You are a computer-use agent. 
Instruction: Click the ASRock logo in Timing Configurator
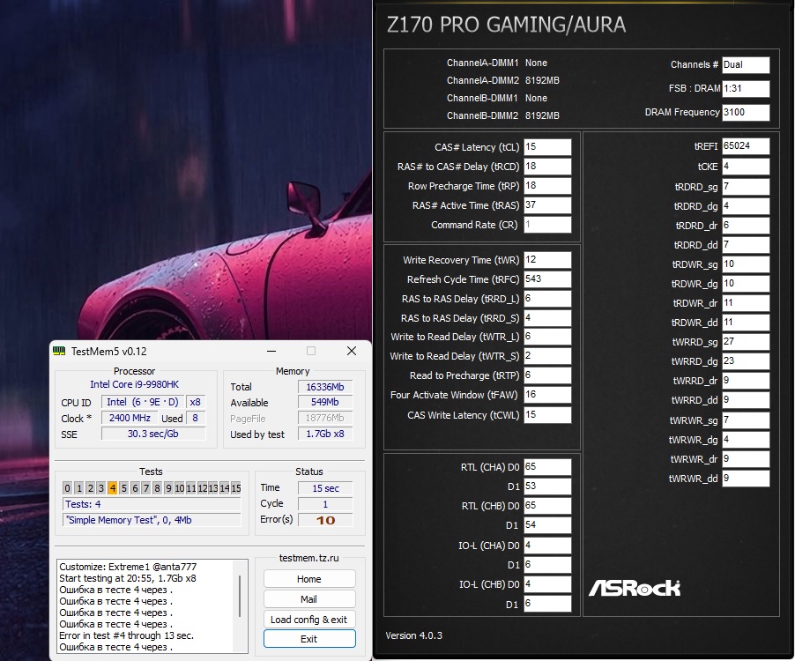[x=635, y=588]
